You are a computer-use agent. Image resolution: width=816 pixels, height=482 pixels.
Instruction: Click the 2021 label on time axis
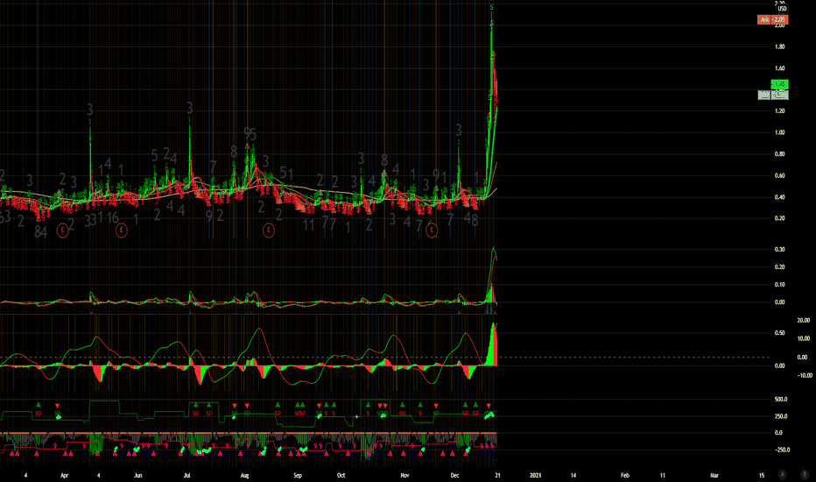tap(536, 475)
